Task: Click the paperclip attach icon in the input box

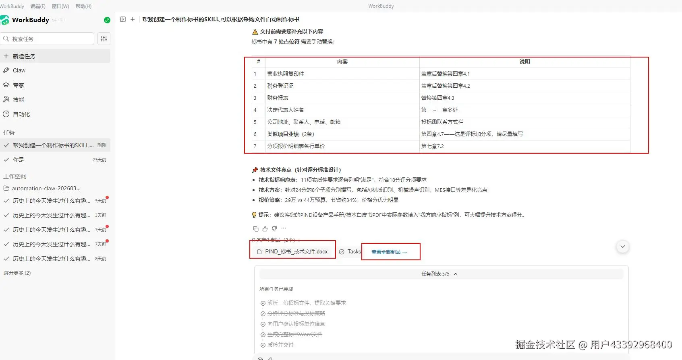Action: pyautogui.click(x=270, y=358)
